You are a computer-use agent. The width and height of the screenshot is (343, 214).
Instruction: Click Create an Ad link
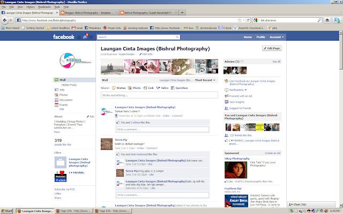pos(272,154)
